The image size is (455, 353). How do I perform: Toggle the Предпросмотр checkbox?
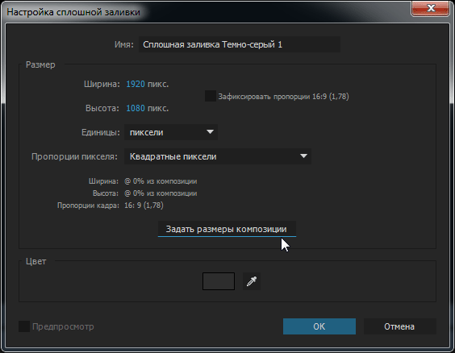[24, 326]
